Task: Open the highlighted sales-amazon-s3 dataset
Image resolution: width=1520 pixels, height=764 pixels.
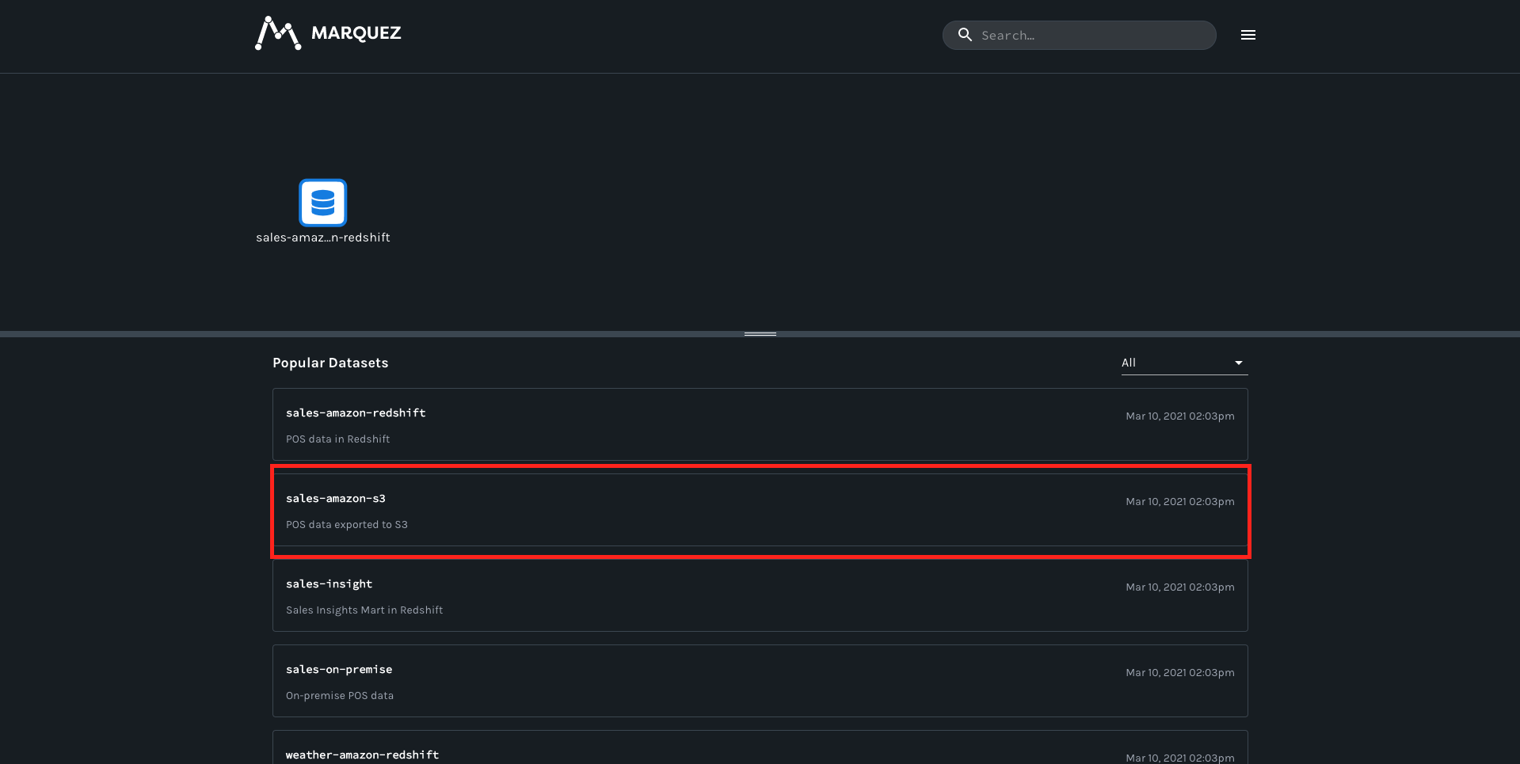Action: pos(336,498)
